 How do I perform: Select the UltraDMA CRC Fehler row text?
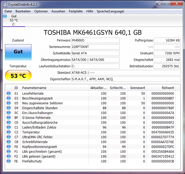pos(37,137)
